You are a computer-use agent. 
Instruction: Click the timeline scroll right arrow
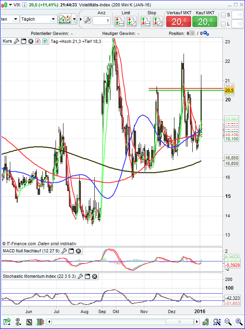197,321
